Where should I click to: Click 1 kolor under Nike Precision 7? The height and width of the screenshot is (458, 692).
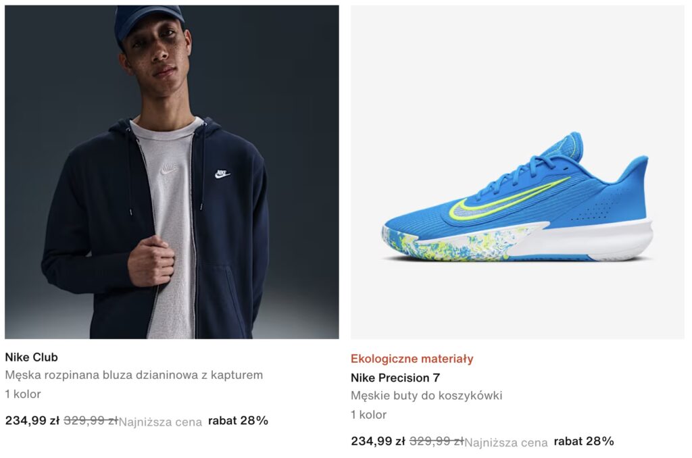[x=368, y=415]
